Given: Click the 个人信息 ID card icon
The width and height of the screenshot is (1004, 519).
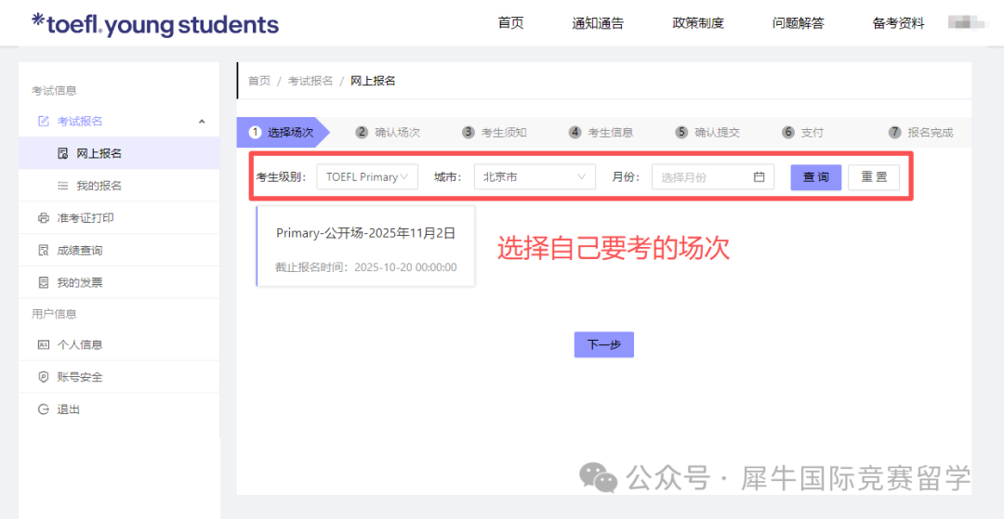Looking at the screenshot, I should click(x=43, y=344).
